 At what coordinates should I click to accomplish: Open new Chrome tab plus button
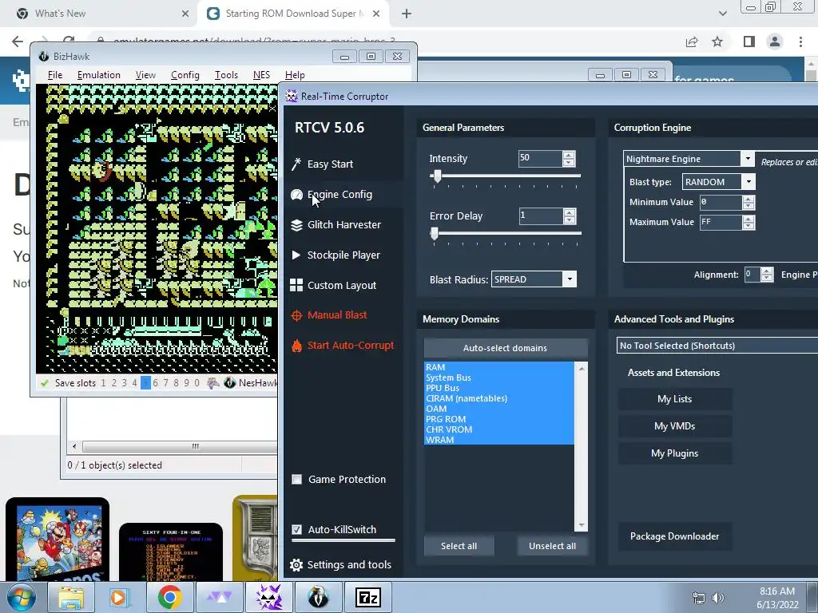coord(407,14)
